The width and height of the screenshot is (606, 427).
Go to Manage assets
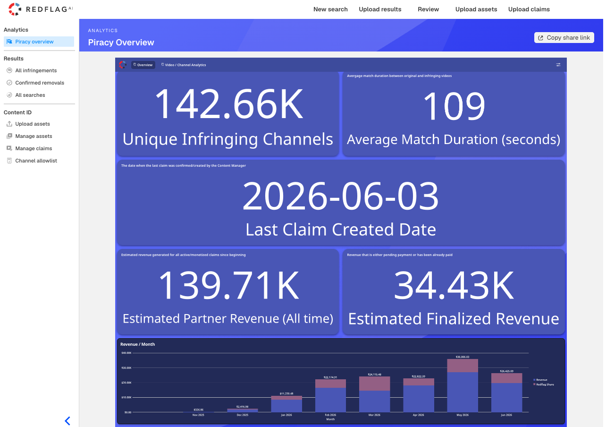[34, 136]
